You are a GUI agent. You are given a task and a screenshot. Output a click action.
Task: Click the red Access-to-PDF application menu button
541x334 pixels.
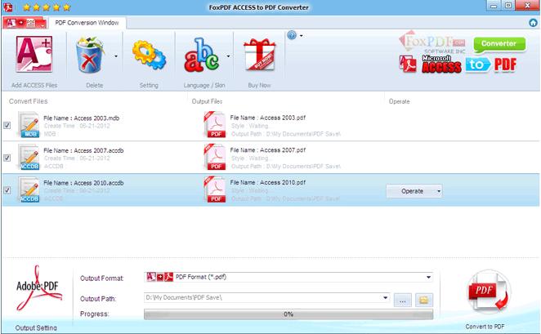(x=25, y=23)
